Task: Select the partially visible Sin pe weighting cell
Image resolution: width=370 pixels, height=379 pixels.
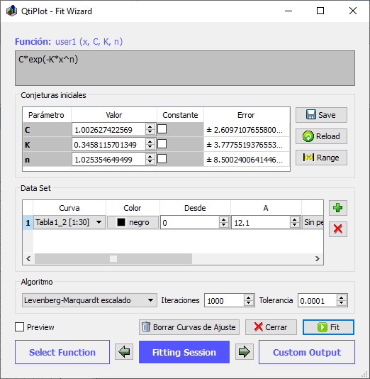Action: point(313,222)
